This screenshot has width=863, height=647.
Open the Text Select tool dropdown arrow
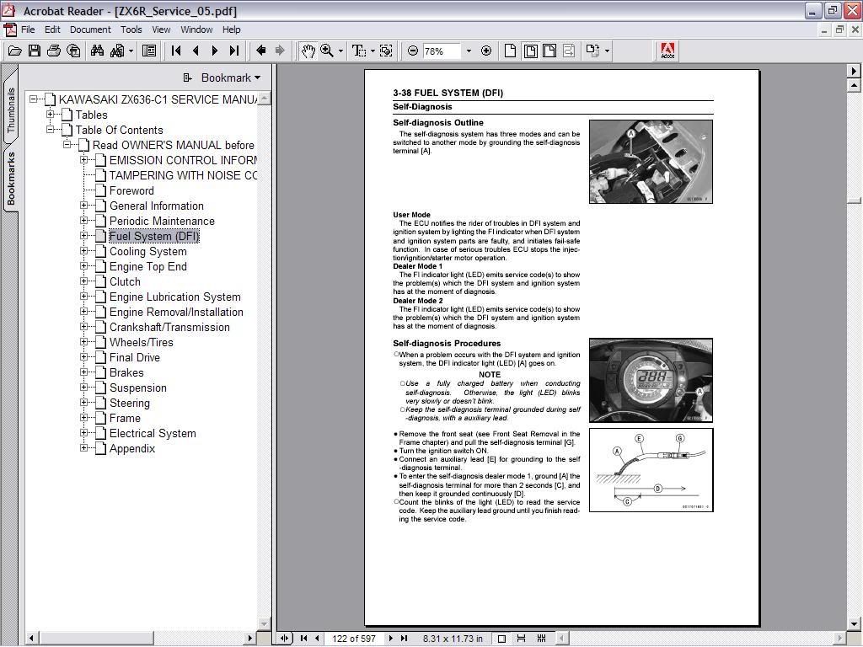tap(373, 51)
